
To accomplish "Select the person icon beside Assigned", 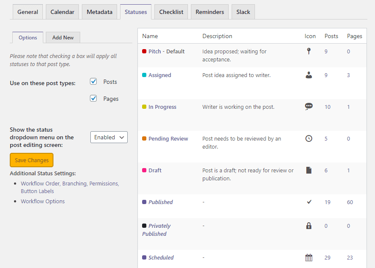I will [x=309, y=75].
